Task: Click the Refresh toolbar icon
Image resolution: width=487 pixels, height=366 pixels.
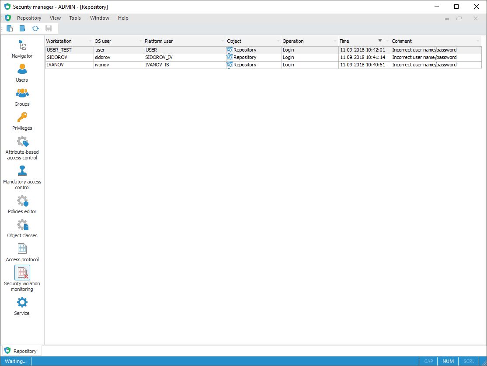Action: pos(35,28)
